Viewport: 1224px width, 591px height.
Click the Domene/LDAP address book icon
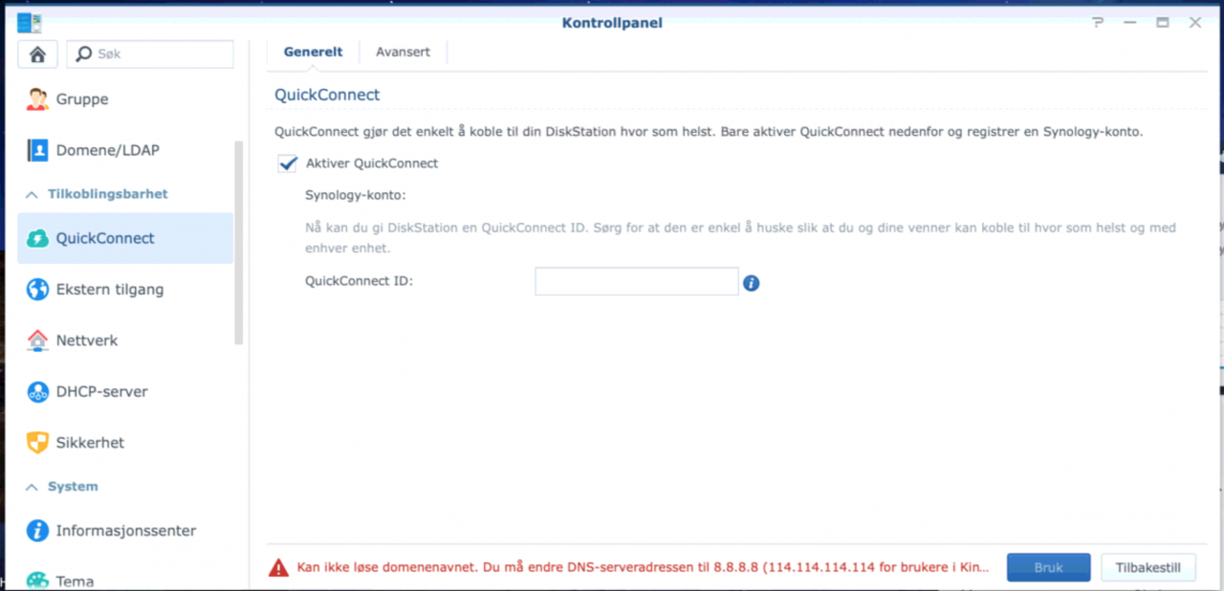point(37,150)
